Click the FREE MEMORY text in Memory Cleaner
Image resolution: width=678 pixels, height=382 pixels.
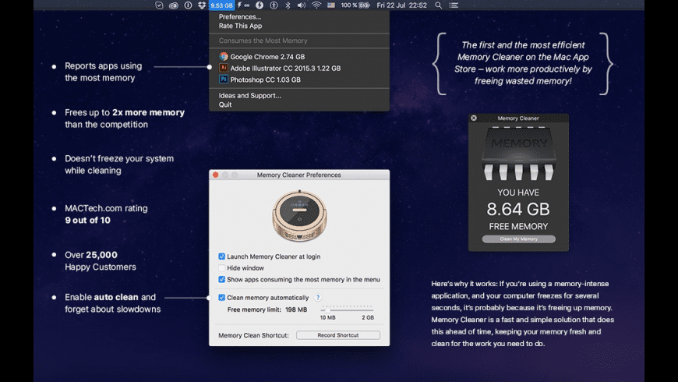point(518,227)
